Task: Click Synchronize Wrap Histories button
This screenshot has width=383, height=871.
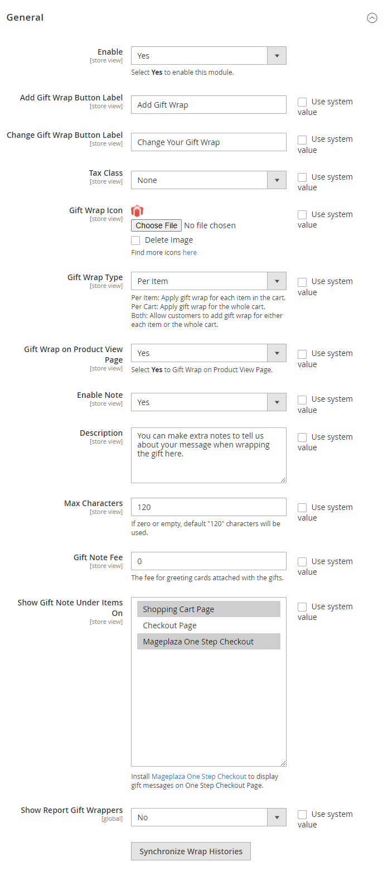Action: [191, 851]
